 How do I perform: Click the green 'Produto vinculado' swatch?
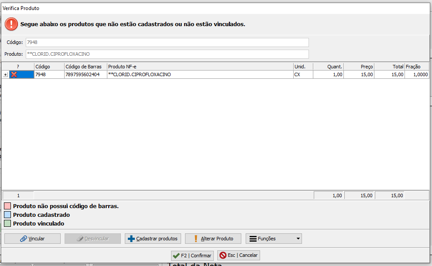point(7,223)
